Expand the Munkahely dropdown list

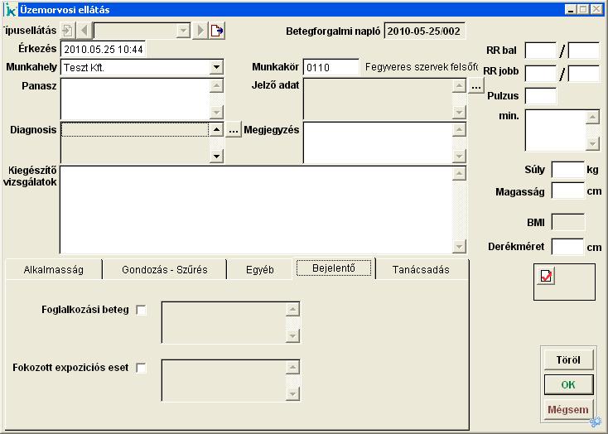point(216,67)
